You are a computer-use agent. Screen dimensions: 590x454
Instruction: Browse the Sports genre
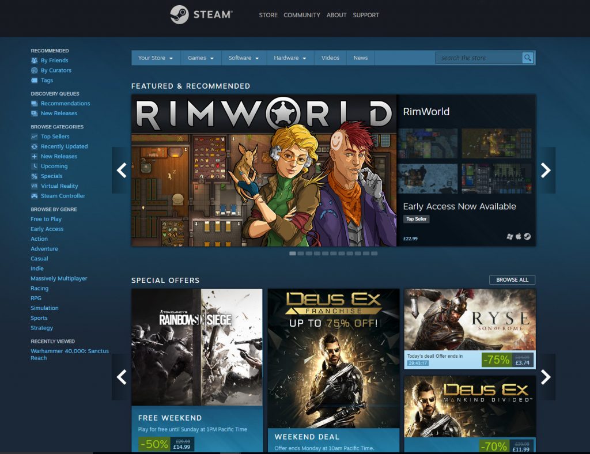[39, 318]
